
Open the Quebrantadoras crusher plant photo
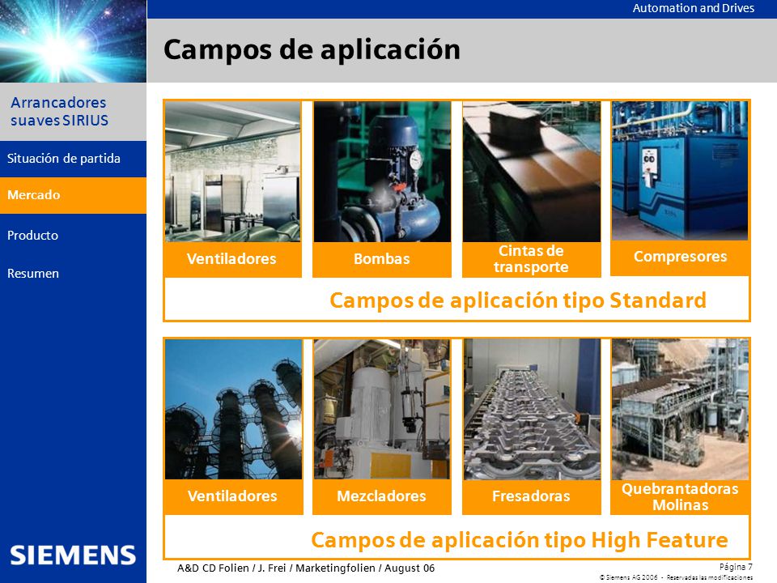(x=680, y=409)
